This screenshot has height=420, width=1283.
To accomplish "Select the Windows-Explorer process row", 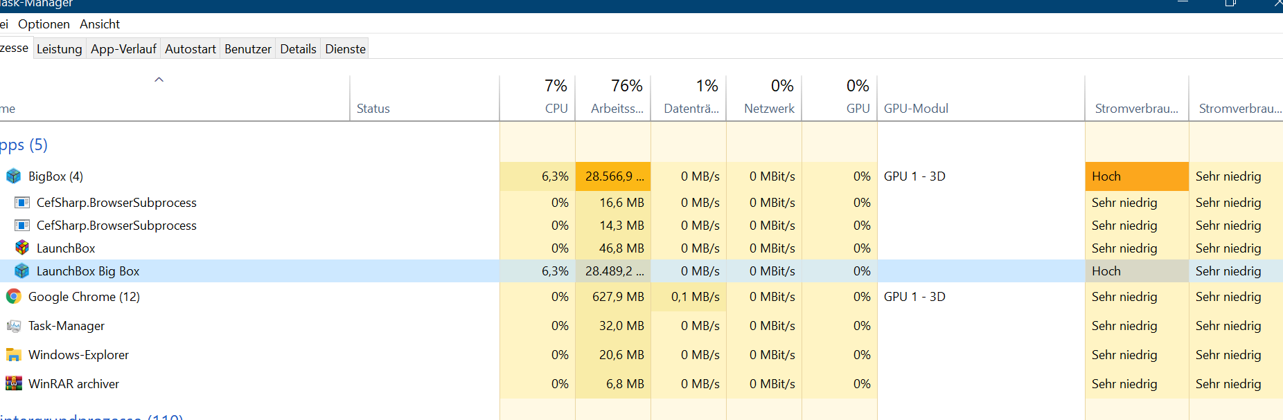I will [641, 355].
